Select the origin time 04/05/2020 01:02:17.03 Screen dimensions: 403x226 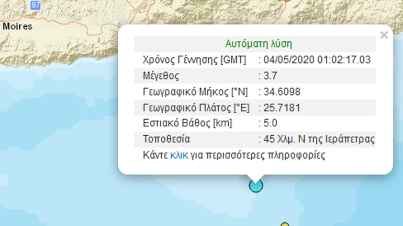317,60
